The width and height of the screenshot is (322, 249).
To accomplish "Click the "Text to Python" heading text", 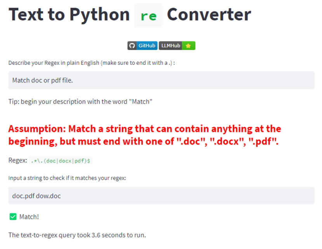I will pyautogui.click(x=69, y=15).
